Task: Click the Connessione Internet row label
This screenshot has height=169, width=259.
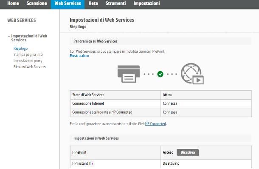Action: 88,103
